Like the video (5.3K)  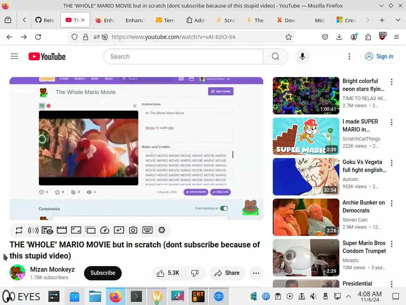168,273
